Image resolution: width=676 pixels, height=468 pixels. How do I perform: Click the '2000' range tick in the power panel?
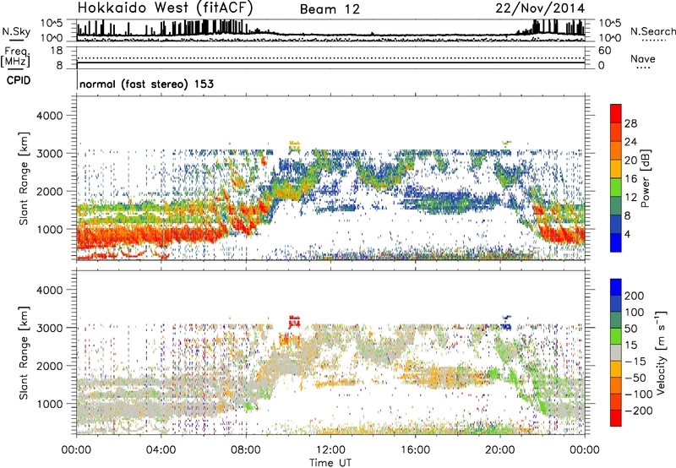49,191
